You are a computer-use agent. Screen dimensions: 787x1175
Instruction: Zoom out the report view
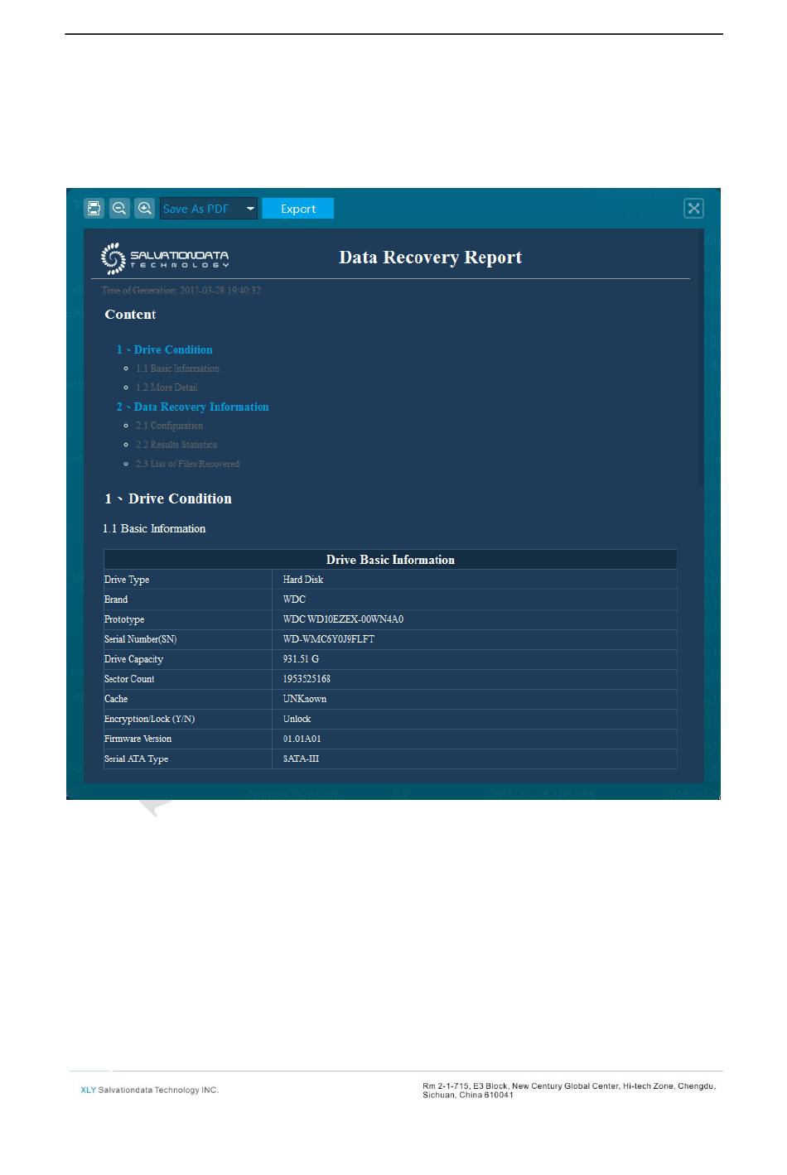[x=120, y=209]
